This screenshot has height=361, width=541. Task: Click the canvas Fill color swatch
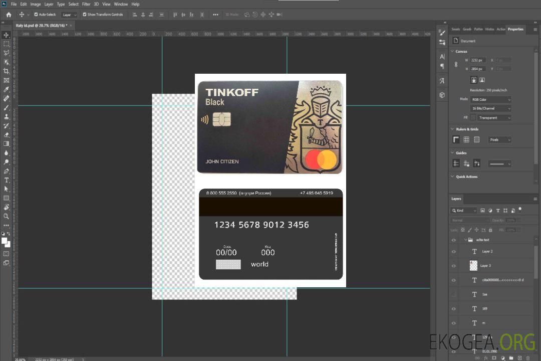click(473, 118)
